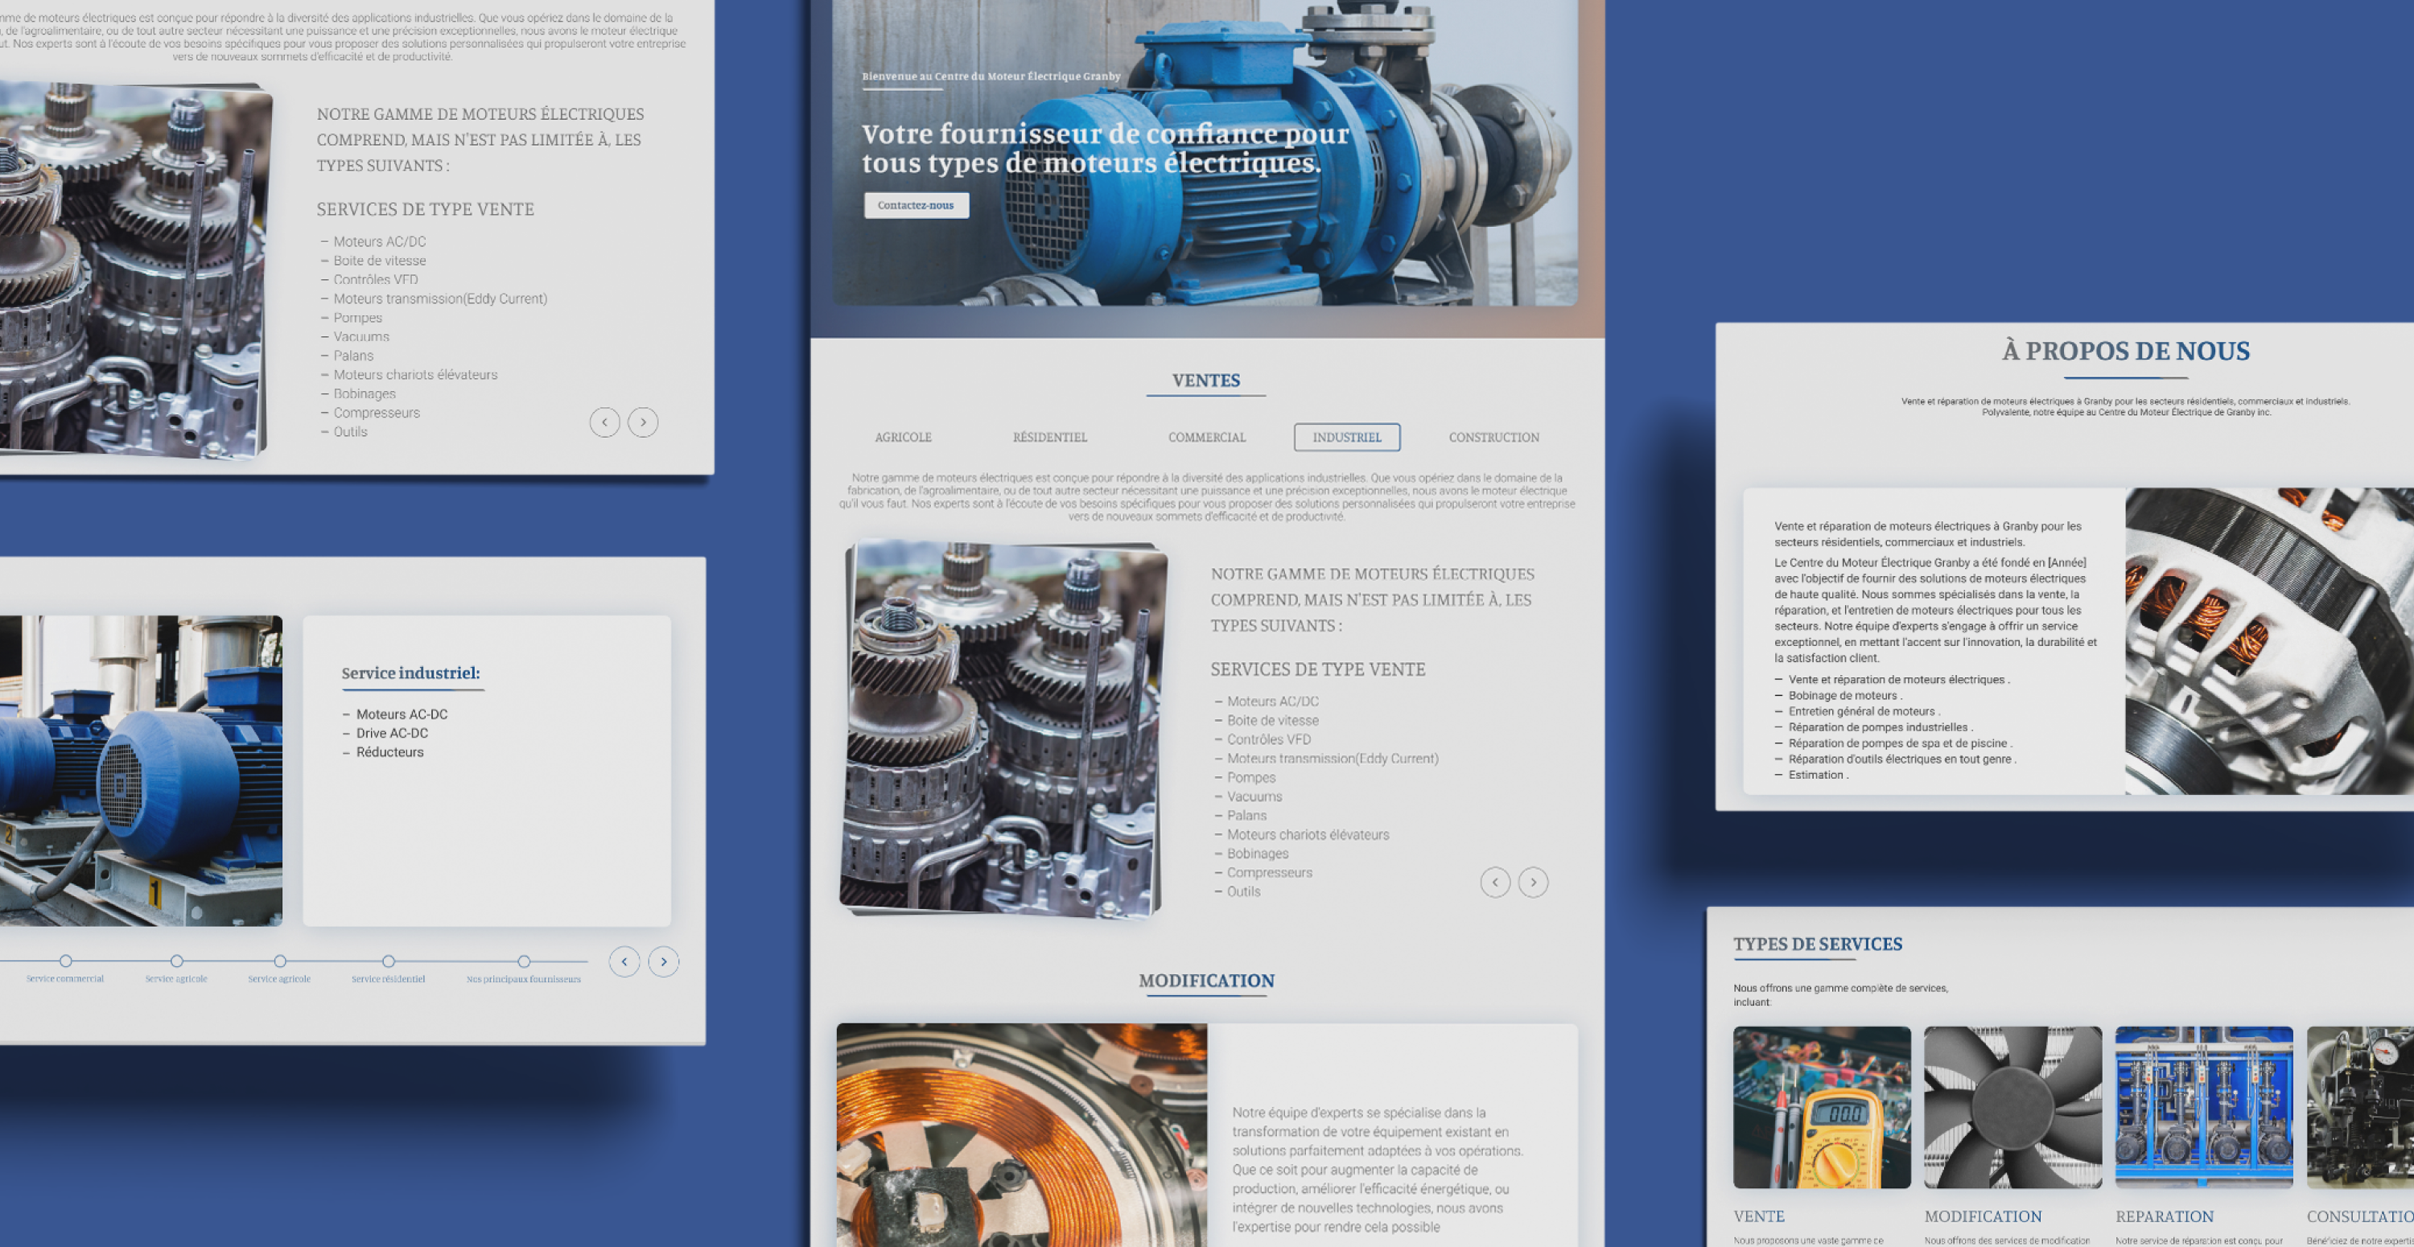This screenshot has height=1247, width=2414.
Task: Jump to the Nos principaux fournisseurs marker
Action: tap(524, 961)
